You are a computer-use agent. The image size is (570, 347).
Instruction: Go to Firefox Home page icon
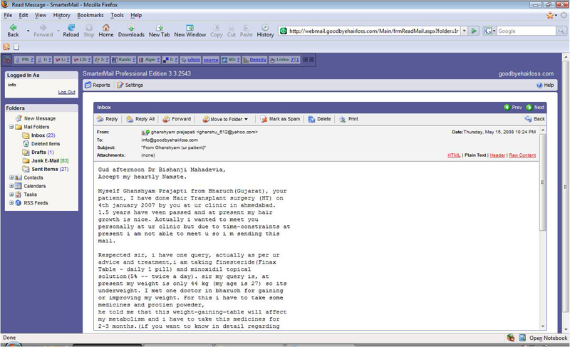pyautogui.click(x=105, y=30)
